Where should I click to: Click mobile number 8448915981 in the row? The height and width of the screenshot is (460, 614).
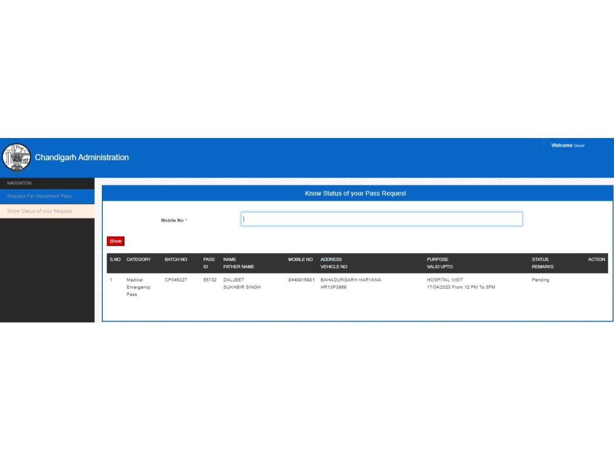[x=301, y=280]
